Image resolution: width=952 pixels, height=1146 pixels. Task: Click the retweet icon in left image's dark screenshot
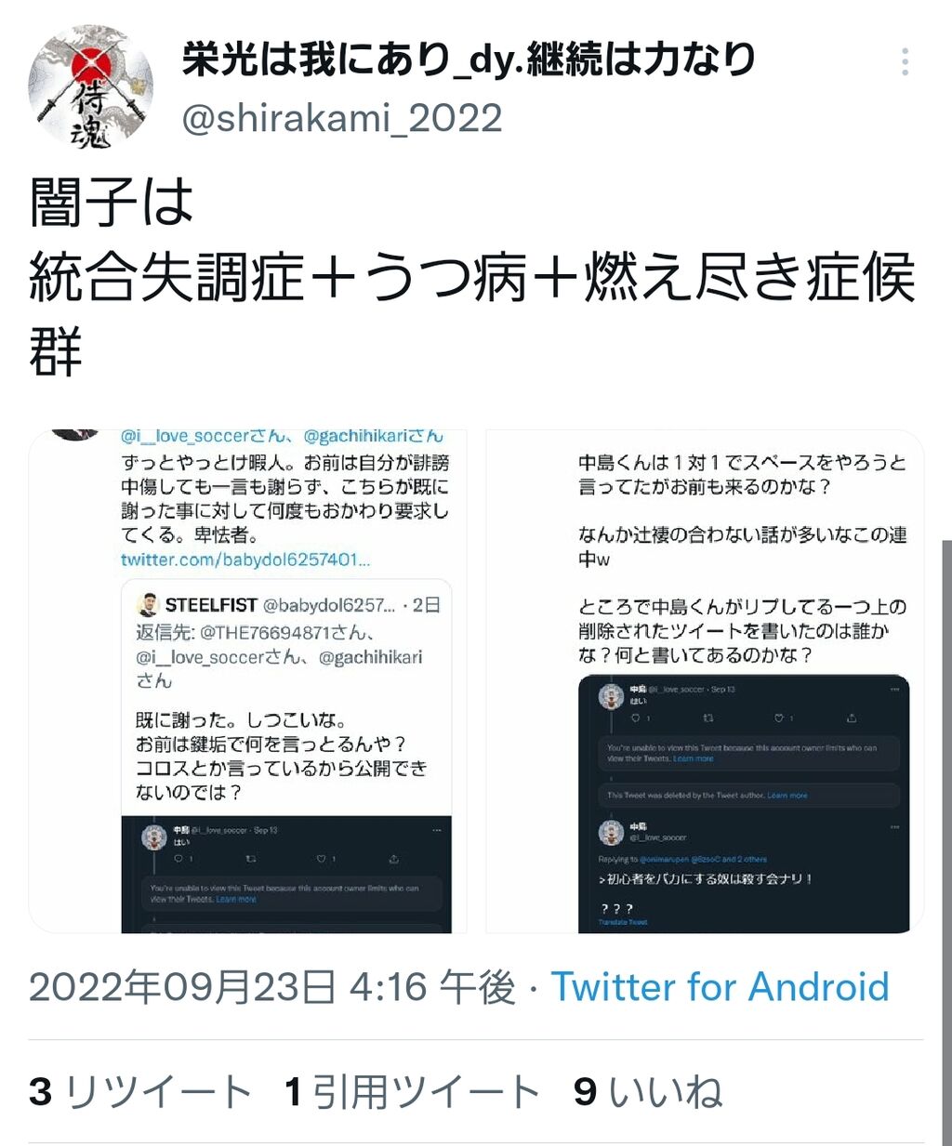tap(250, 859)
